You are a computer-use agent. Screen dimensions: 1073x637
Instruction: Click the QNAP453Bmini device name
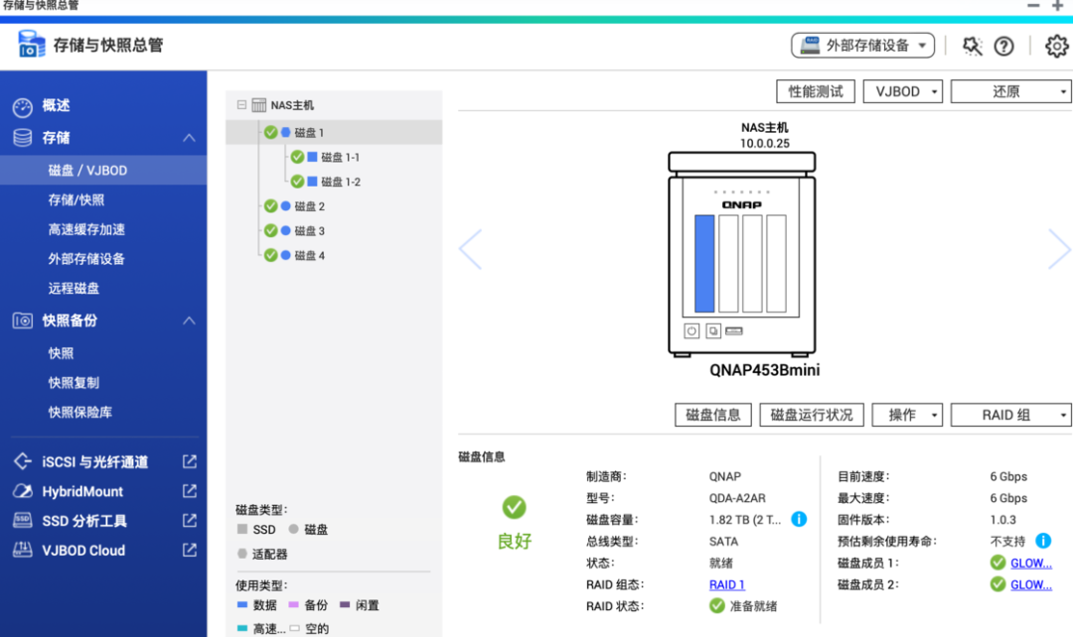click(764, 370)
